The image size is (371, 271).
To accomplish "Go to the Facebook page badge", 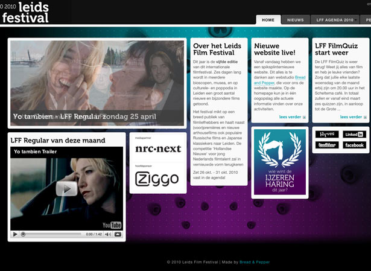I will pyautogui.click(x=354, y=145).
